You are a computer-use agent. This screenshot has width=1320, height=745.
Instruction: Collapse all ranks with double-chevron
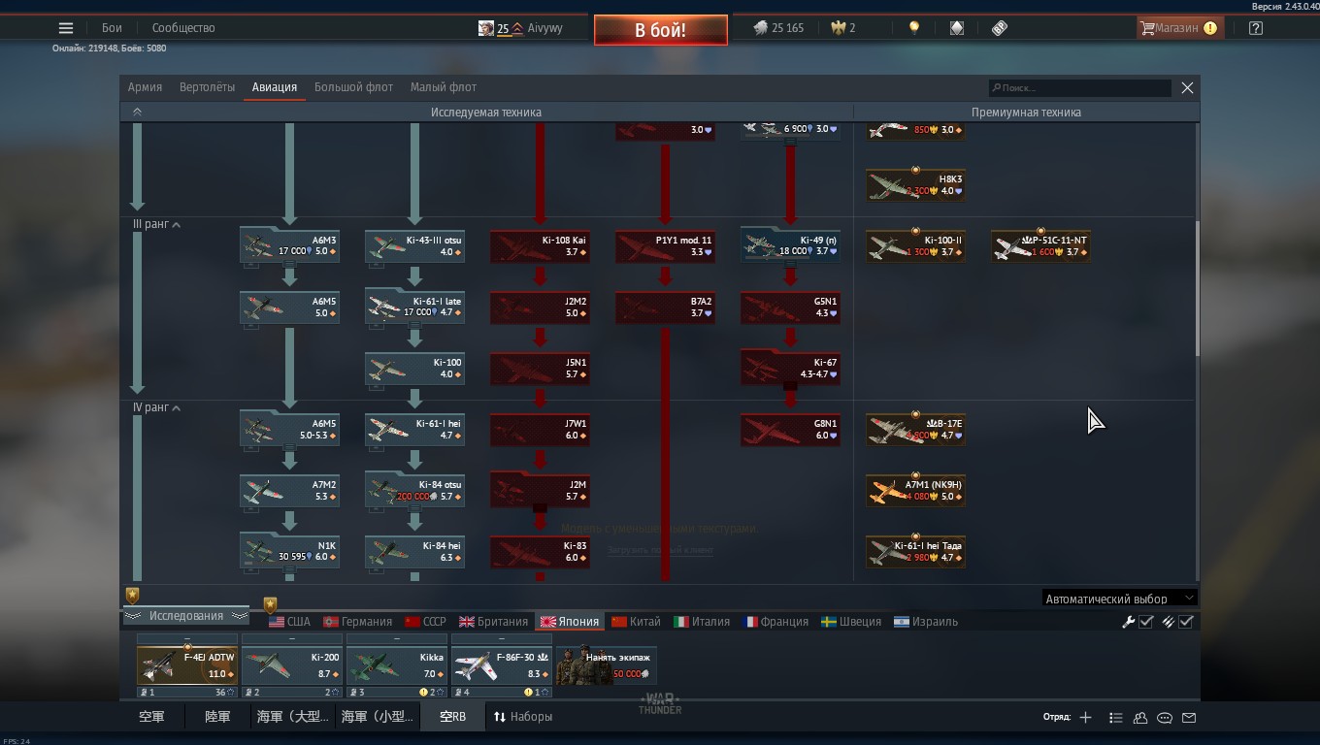tap(137, 113)
